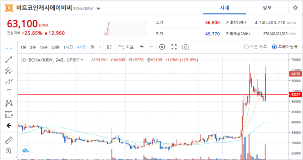Image resolution: width=303 pixels, height=160 pixels.
Task: Set chart interval to 1분
Action: pyautogui.click(x=23, y=47)
